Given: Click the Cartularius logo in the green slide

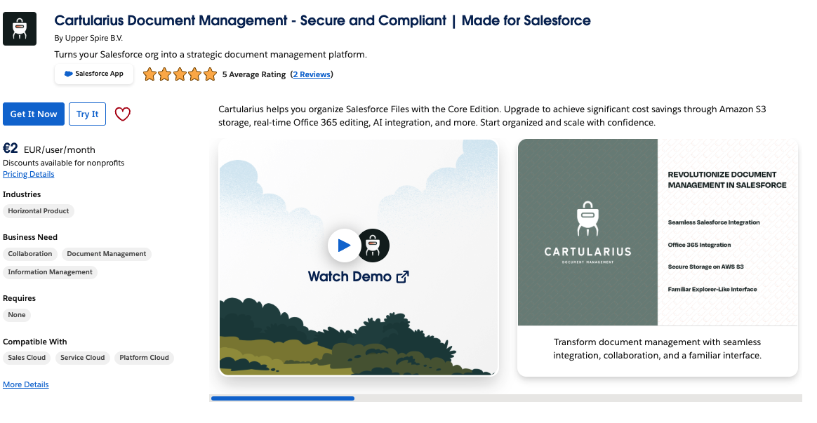Looking at the screenshot, I should click(587, 232).
